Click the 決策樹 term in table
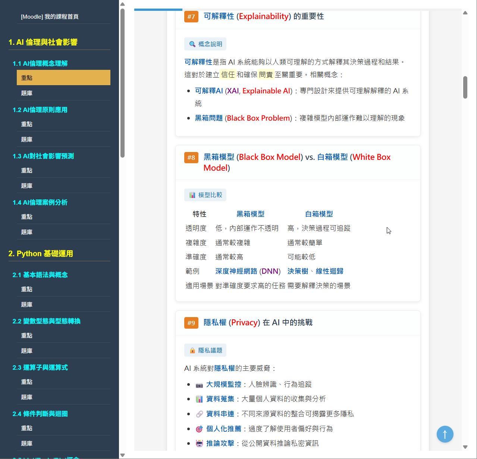The image size is (477, 459). pos(298,271)
